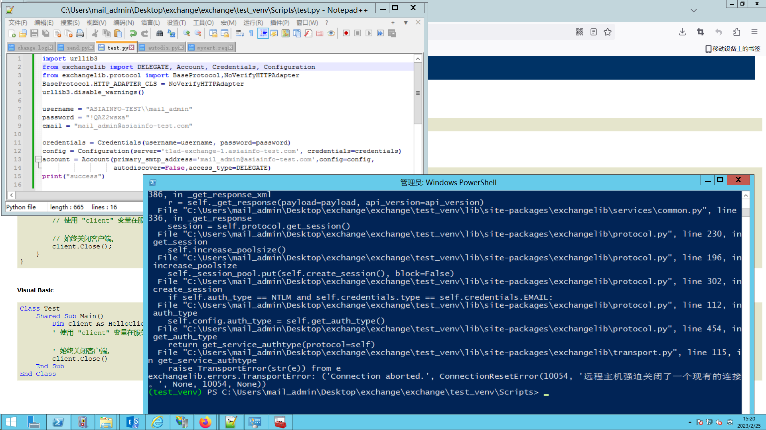
Task: Open the browser hamburger menu
Action: click(x=755, y=32)
